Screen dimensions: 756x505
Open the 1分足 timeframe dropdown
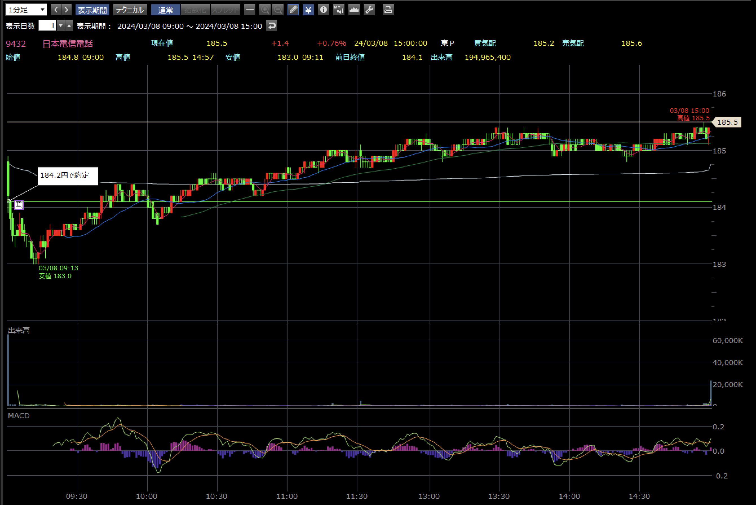click(x=26, y=10)
